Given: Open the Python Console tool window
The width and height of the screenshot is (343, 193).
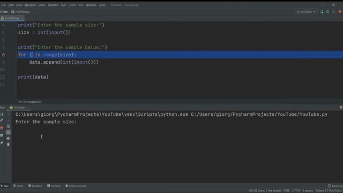Looking at the screenshot, I should click(76, 186).
